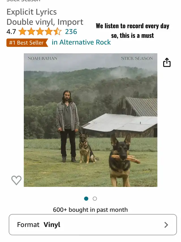Open the 236 customer ratings link

(71, 32)
